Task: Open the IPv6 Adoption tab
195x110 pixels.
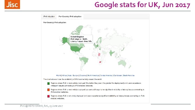Action: [x=49, y=17]
